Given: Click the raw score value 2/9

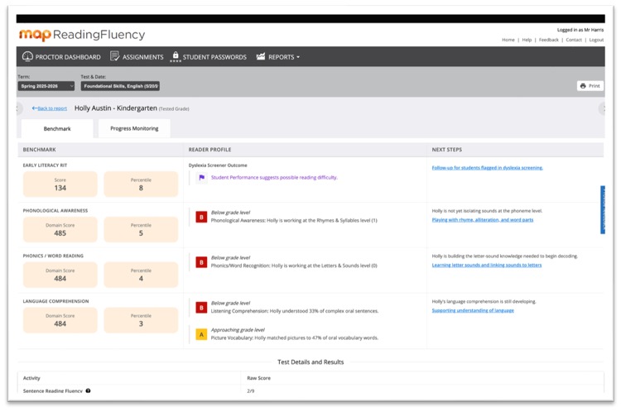Looking at the screenshot, I should (251, 390).
